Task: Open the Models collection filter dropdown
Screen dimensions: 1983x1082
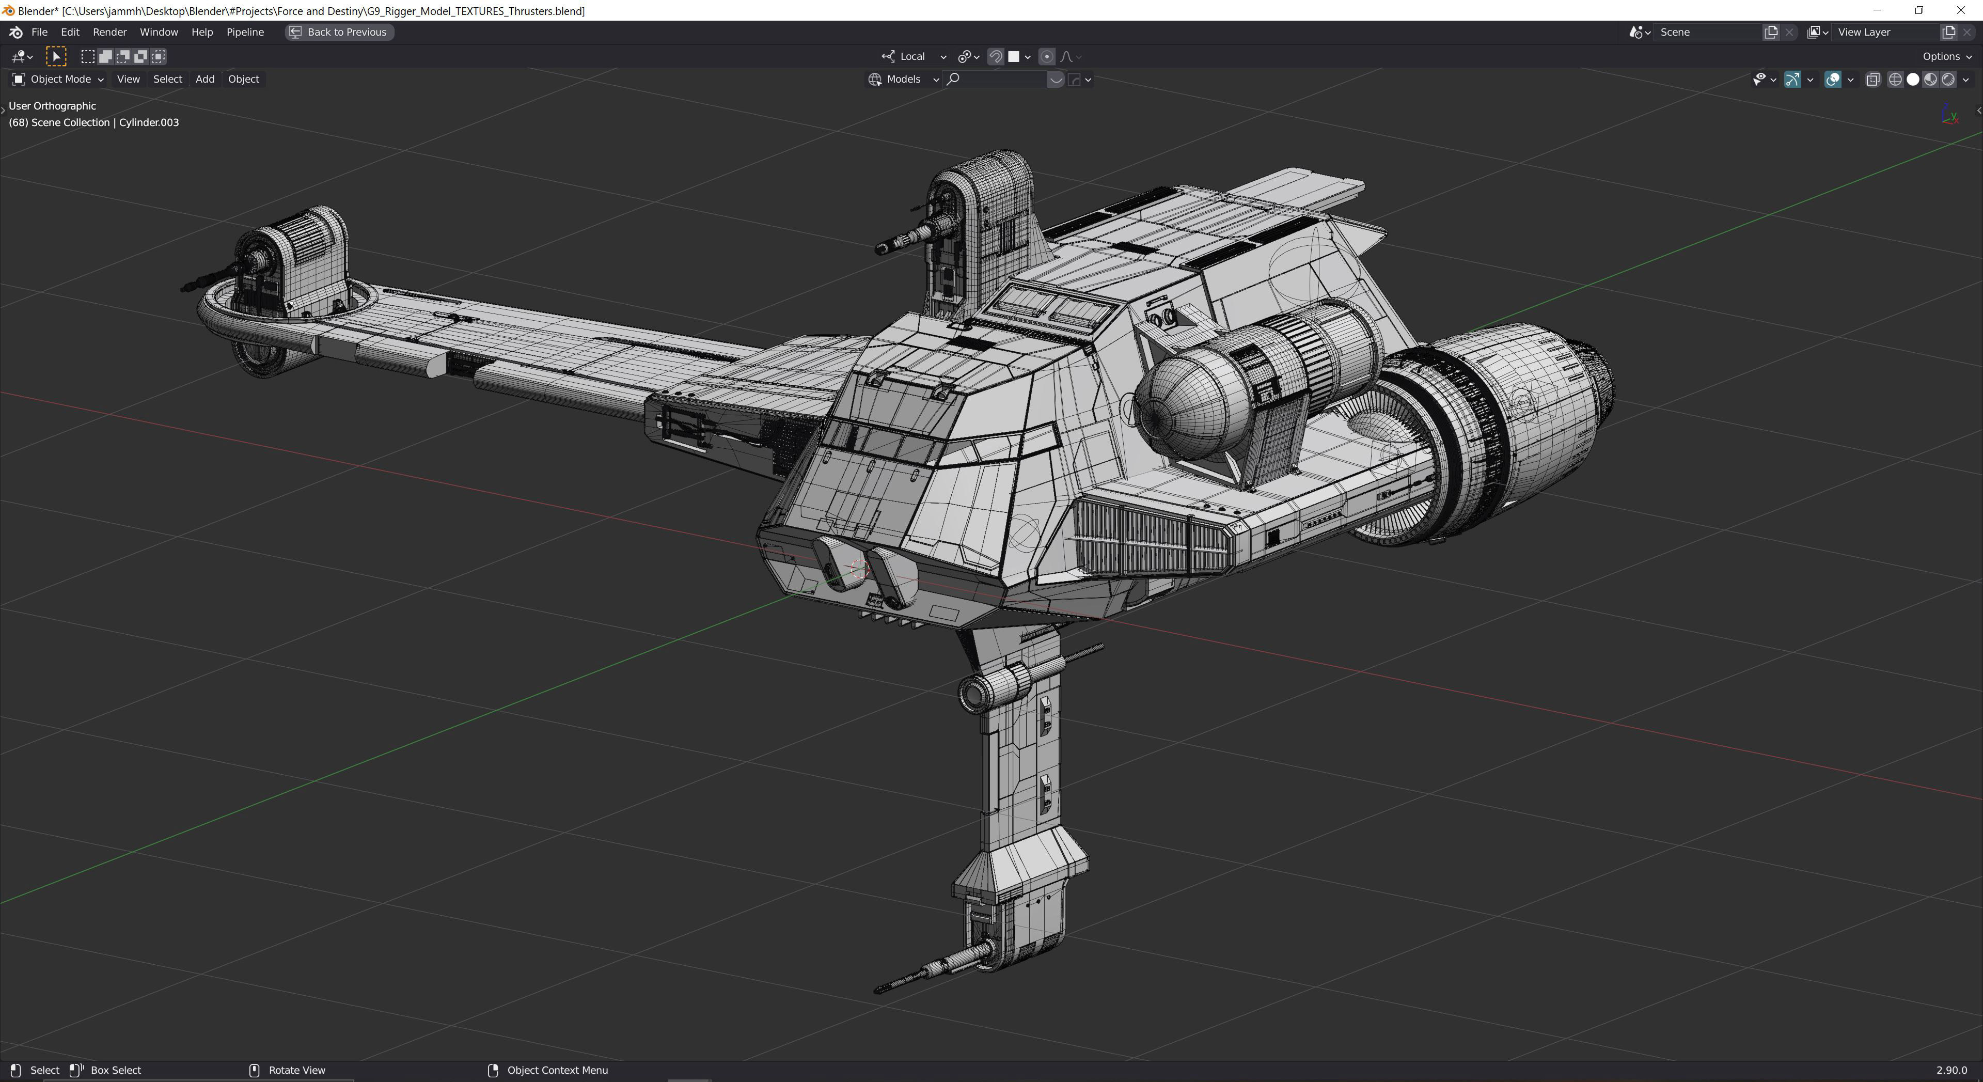Action: pos(904,80)
